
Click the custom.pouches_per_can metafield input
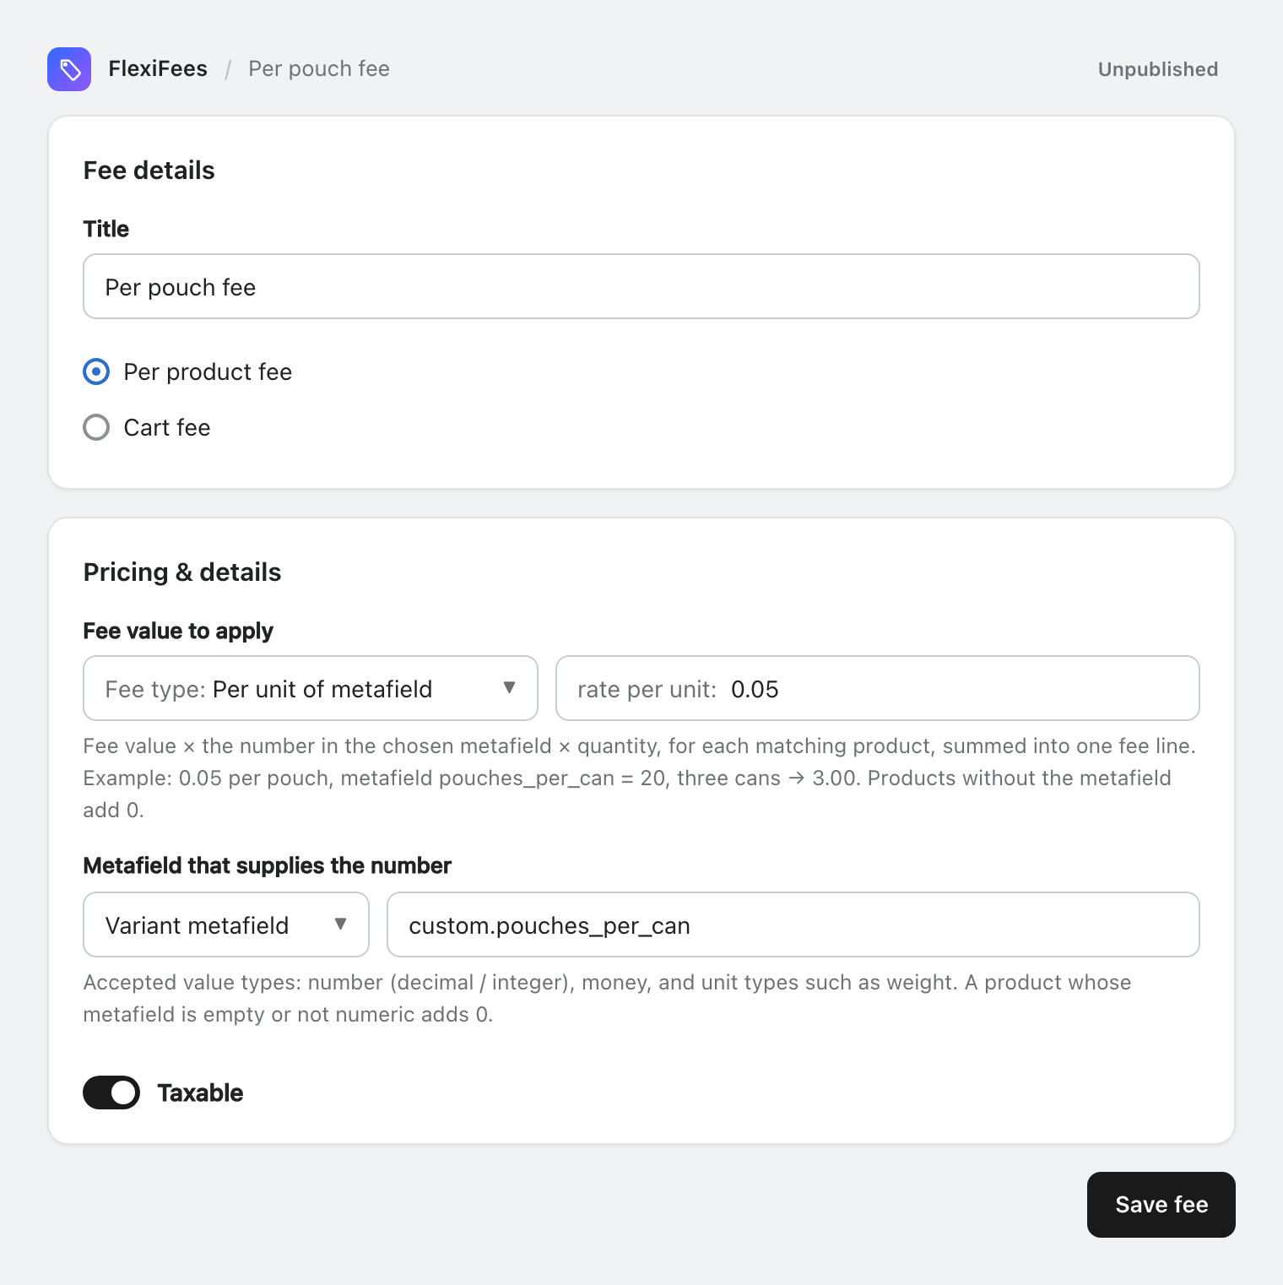pyautogui.click(x=793, y=924)
